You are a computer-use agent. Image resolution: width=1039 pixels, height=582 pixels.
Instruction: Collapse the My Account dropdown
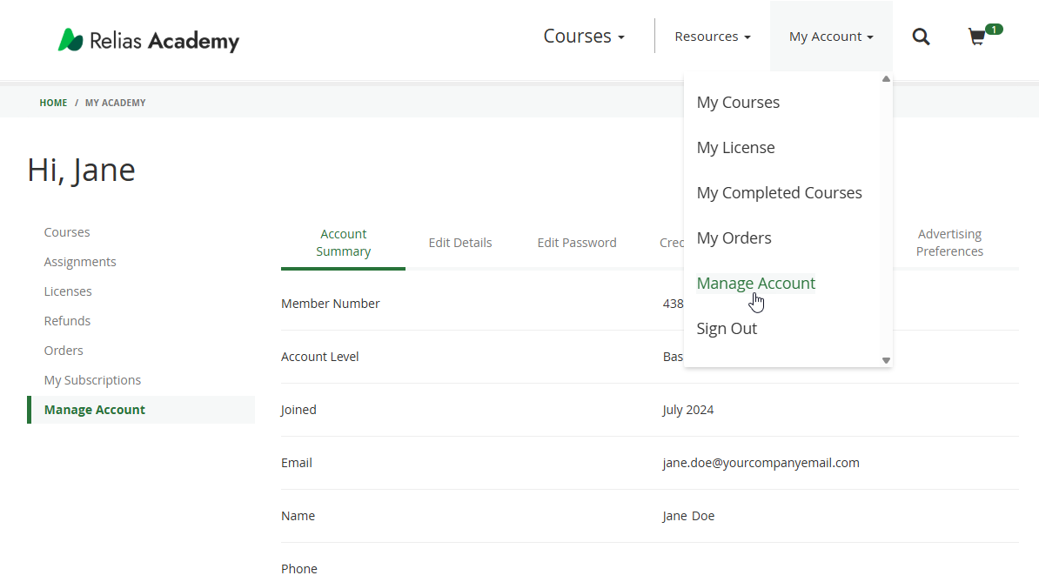point(831,37)
